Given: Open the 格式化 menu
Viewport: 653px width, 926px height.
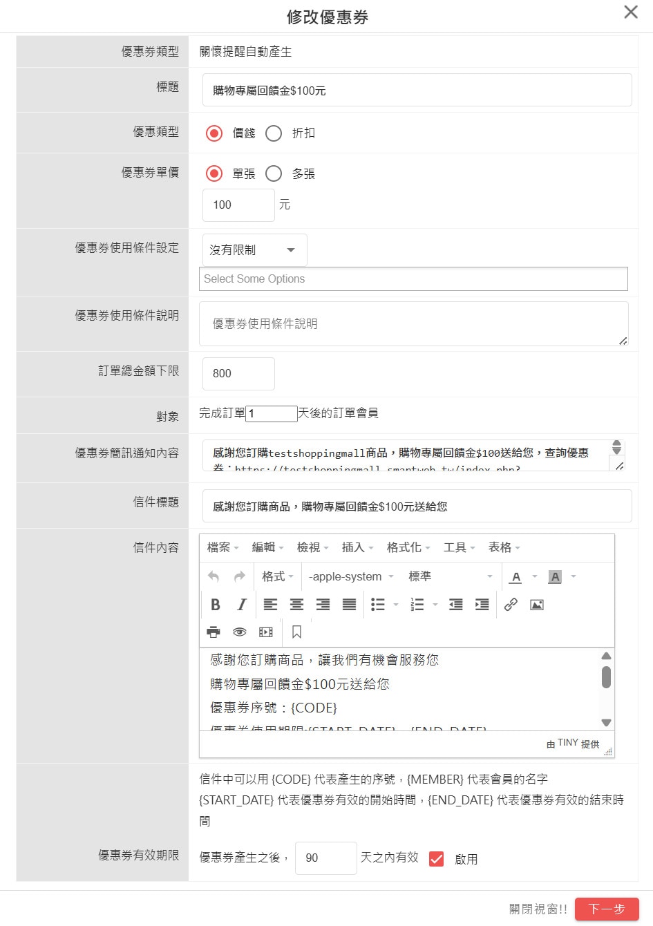Looking at the screenshot, I should (x=408, y=547).
